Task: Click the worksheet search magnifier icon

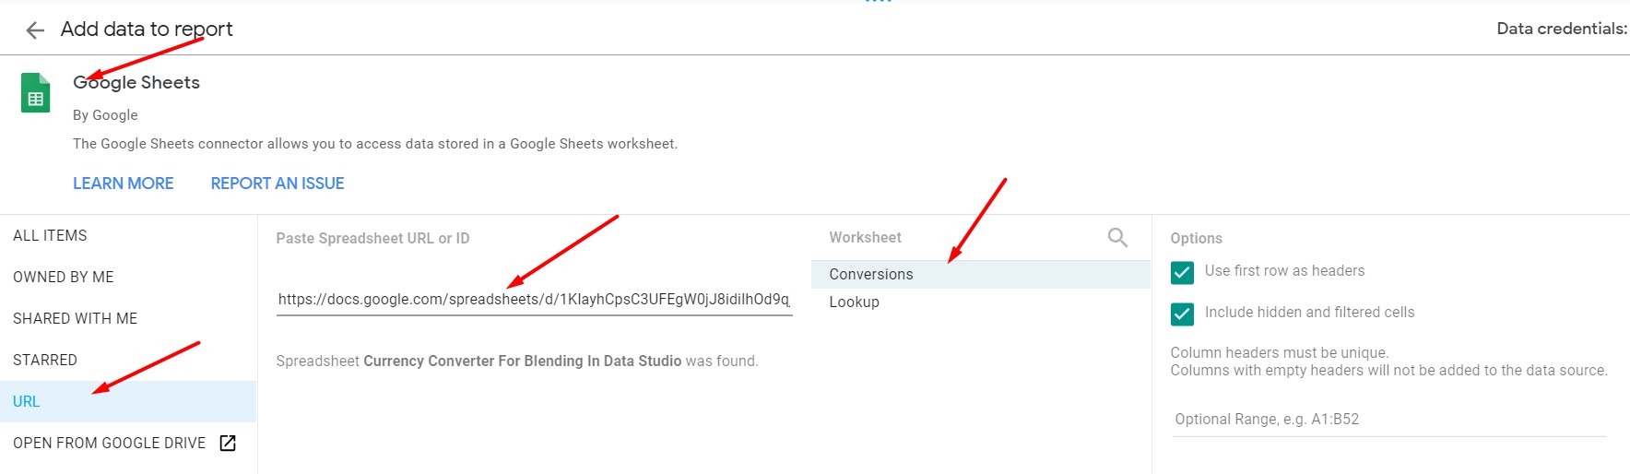Action: (1117, 238)
